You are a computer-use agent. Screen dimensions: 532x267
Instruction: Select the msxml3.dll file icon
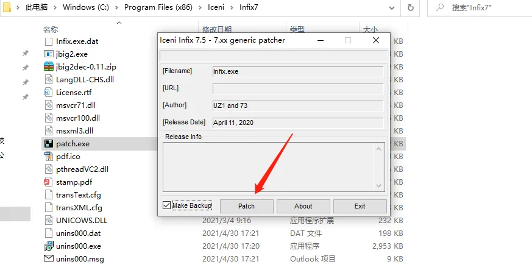49,131
